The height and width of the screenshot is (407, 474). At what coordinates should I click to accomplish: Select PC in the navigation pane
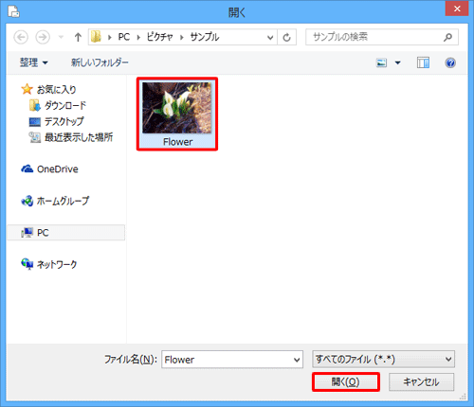click(65, 233)
